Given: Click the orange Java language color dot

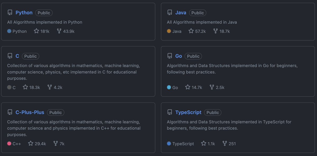Looking at the screenshot, I should tap(169, 31).
